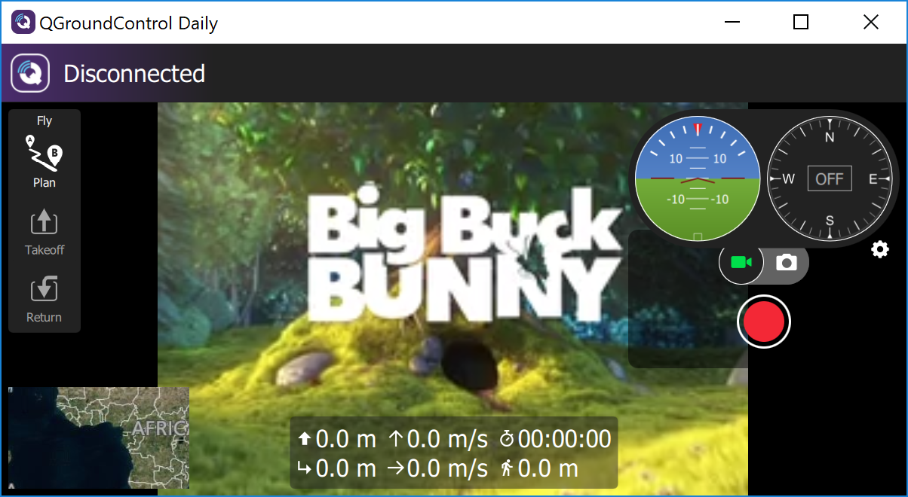Viewport: 908px width, 497px height.
Task: Open instrument panel settings gear
Action: click(879, 249)
